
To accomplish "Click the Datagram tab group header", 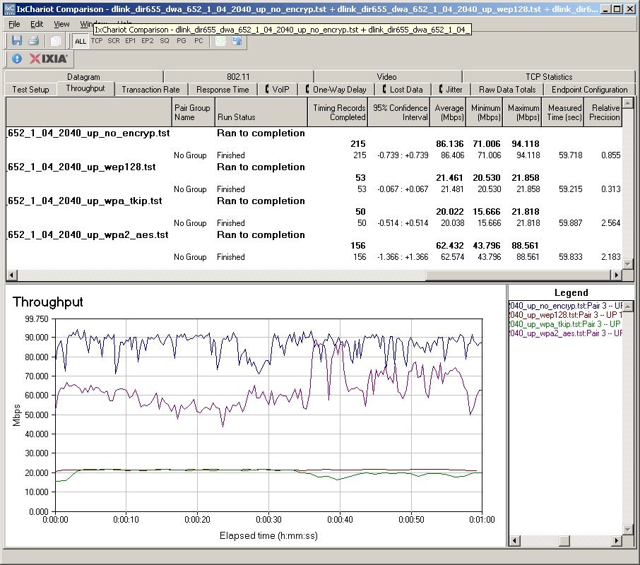I will (83, 77).
